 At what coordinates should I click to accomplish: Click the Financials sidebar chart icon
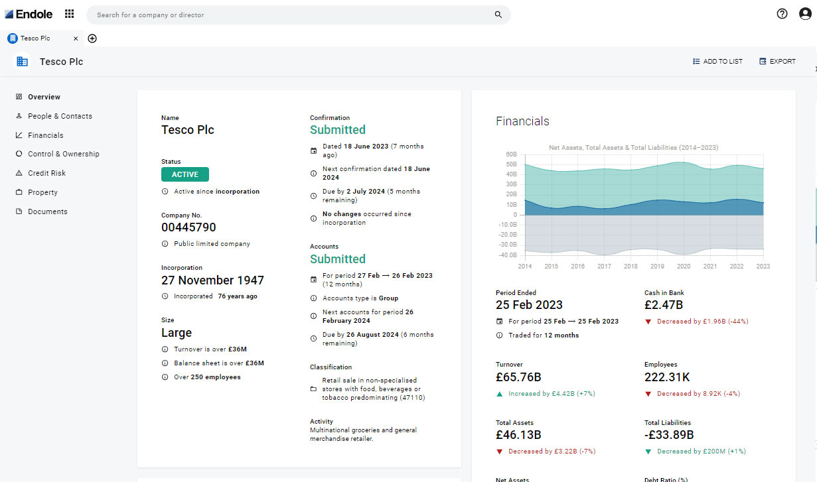click(x=19, y=135)
